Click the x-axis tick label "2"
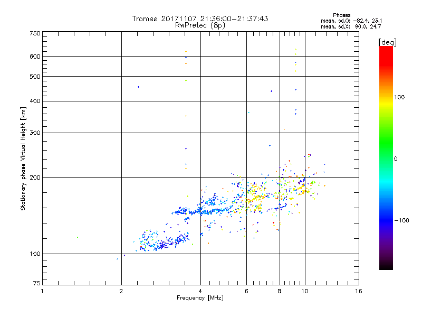The image size is (422, 317). [121, 291]
